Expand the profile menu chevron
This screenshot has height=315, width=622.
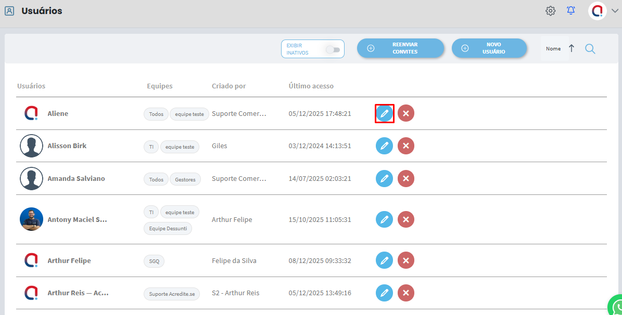615,11
